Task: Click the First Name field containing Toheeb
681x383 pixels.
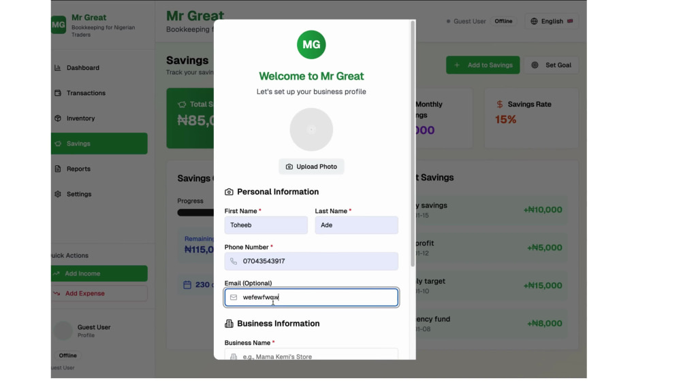Action: pos(266,225)
